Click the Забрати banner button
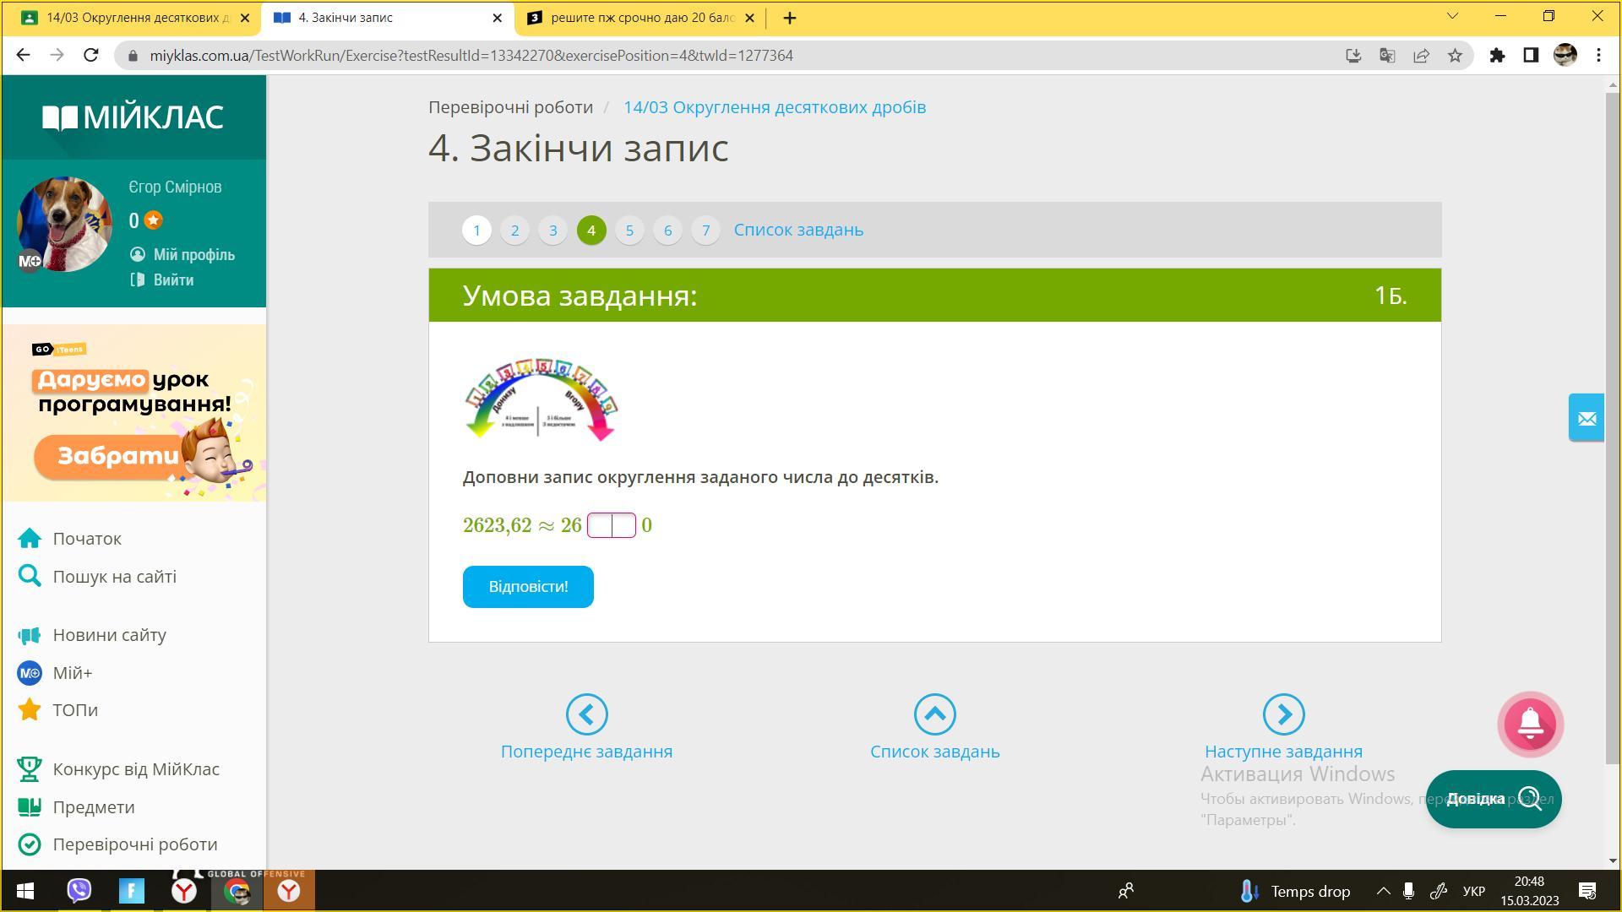The width and height of the screenshot is (1622, 912). tap(117, 456)
